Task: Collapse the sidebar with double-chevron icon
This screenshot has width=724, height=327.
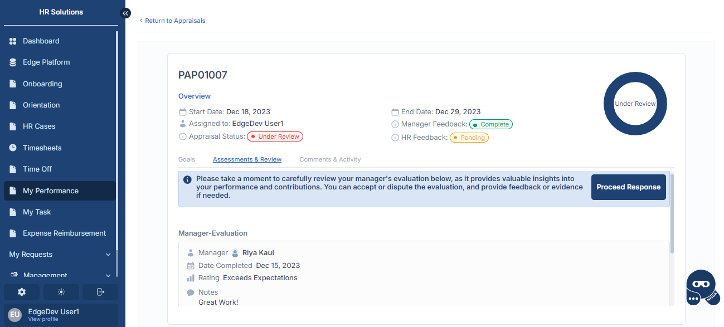Action: click(125, 13)
